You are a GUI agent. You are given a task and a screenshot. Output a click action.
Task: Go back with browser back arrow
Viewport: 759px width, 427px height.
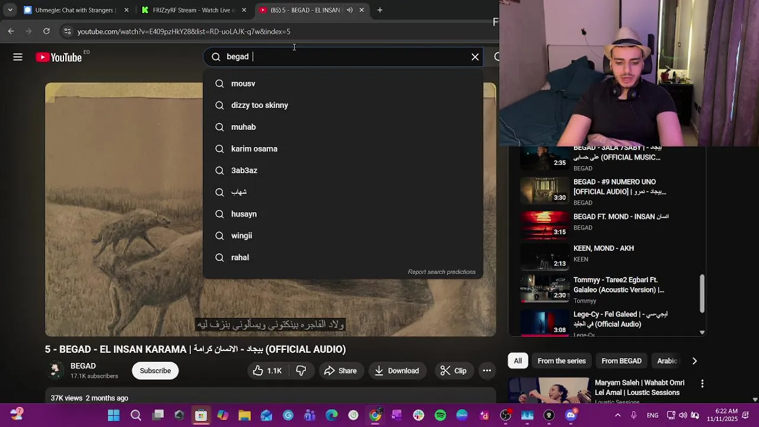tap(11, 31)
